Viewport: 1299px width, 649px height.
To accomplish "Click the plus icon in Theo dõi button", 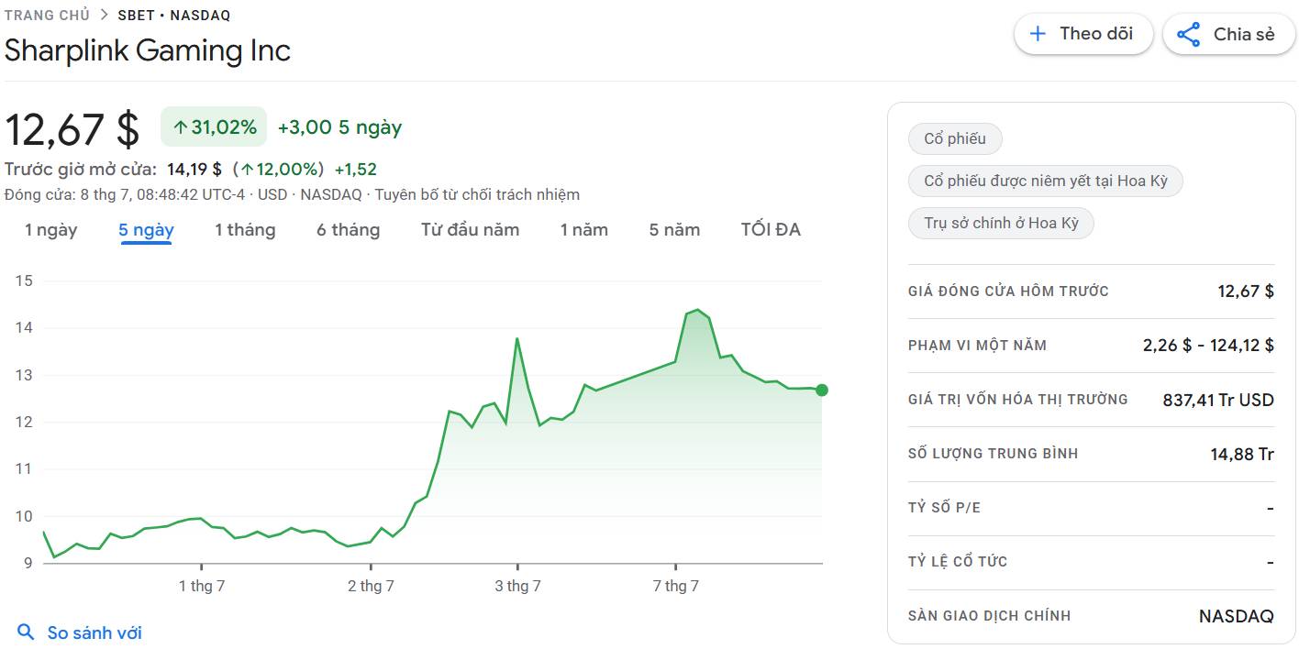I will pos(1038,34).
